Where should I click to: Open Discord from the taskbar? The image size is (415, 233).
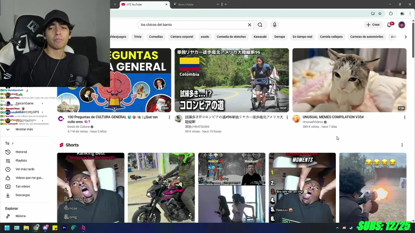[x=45, y=228]
